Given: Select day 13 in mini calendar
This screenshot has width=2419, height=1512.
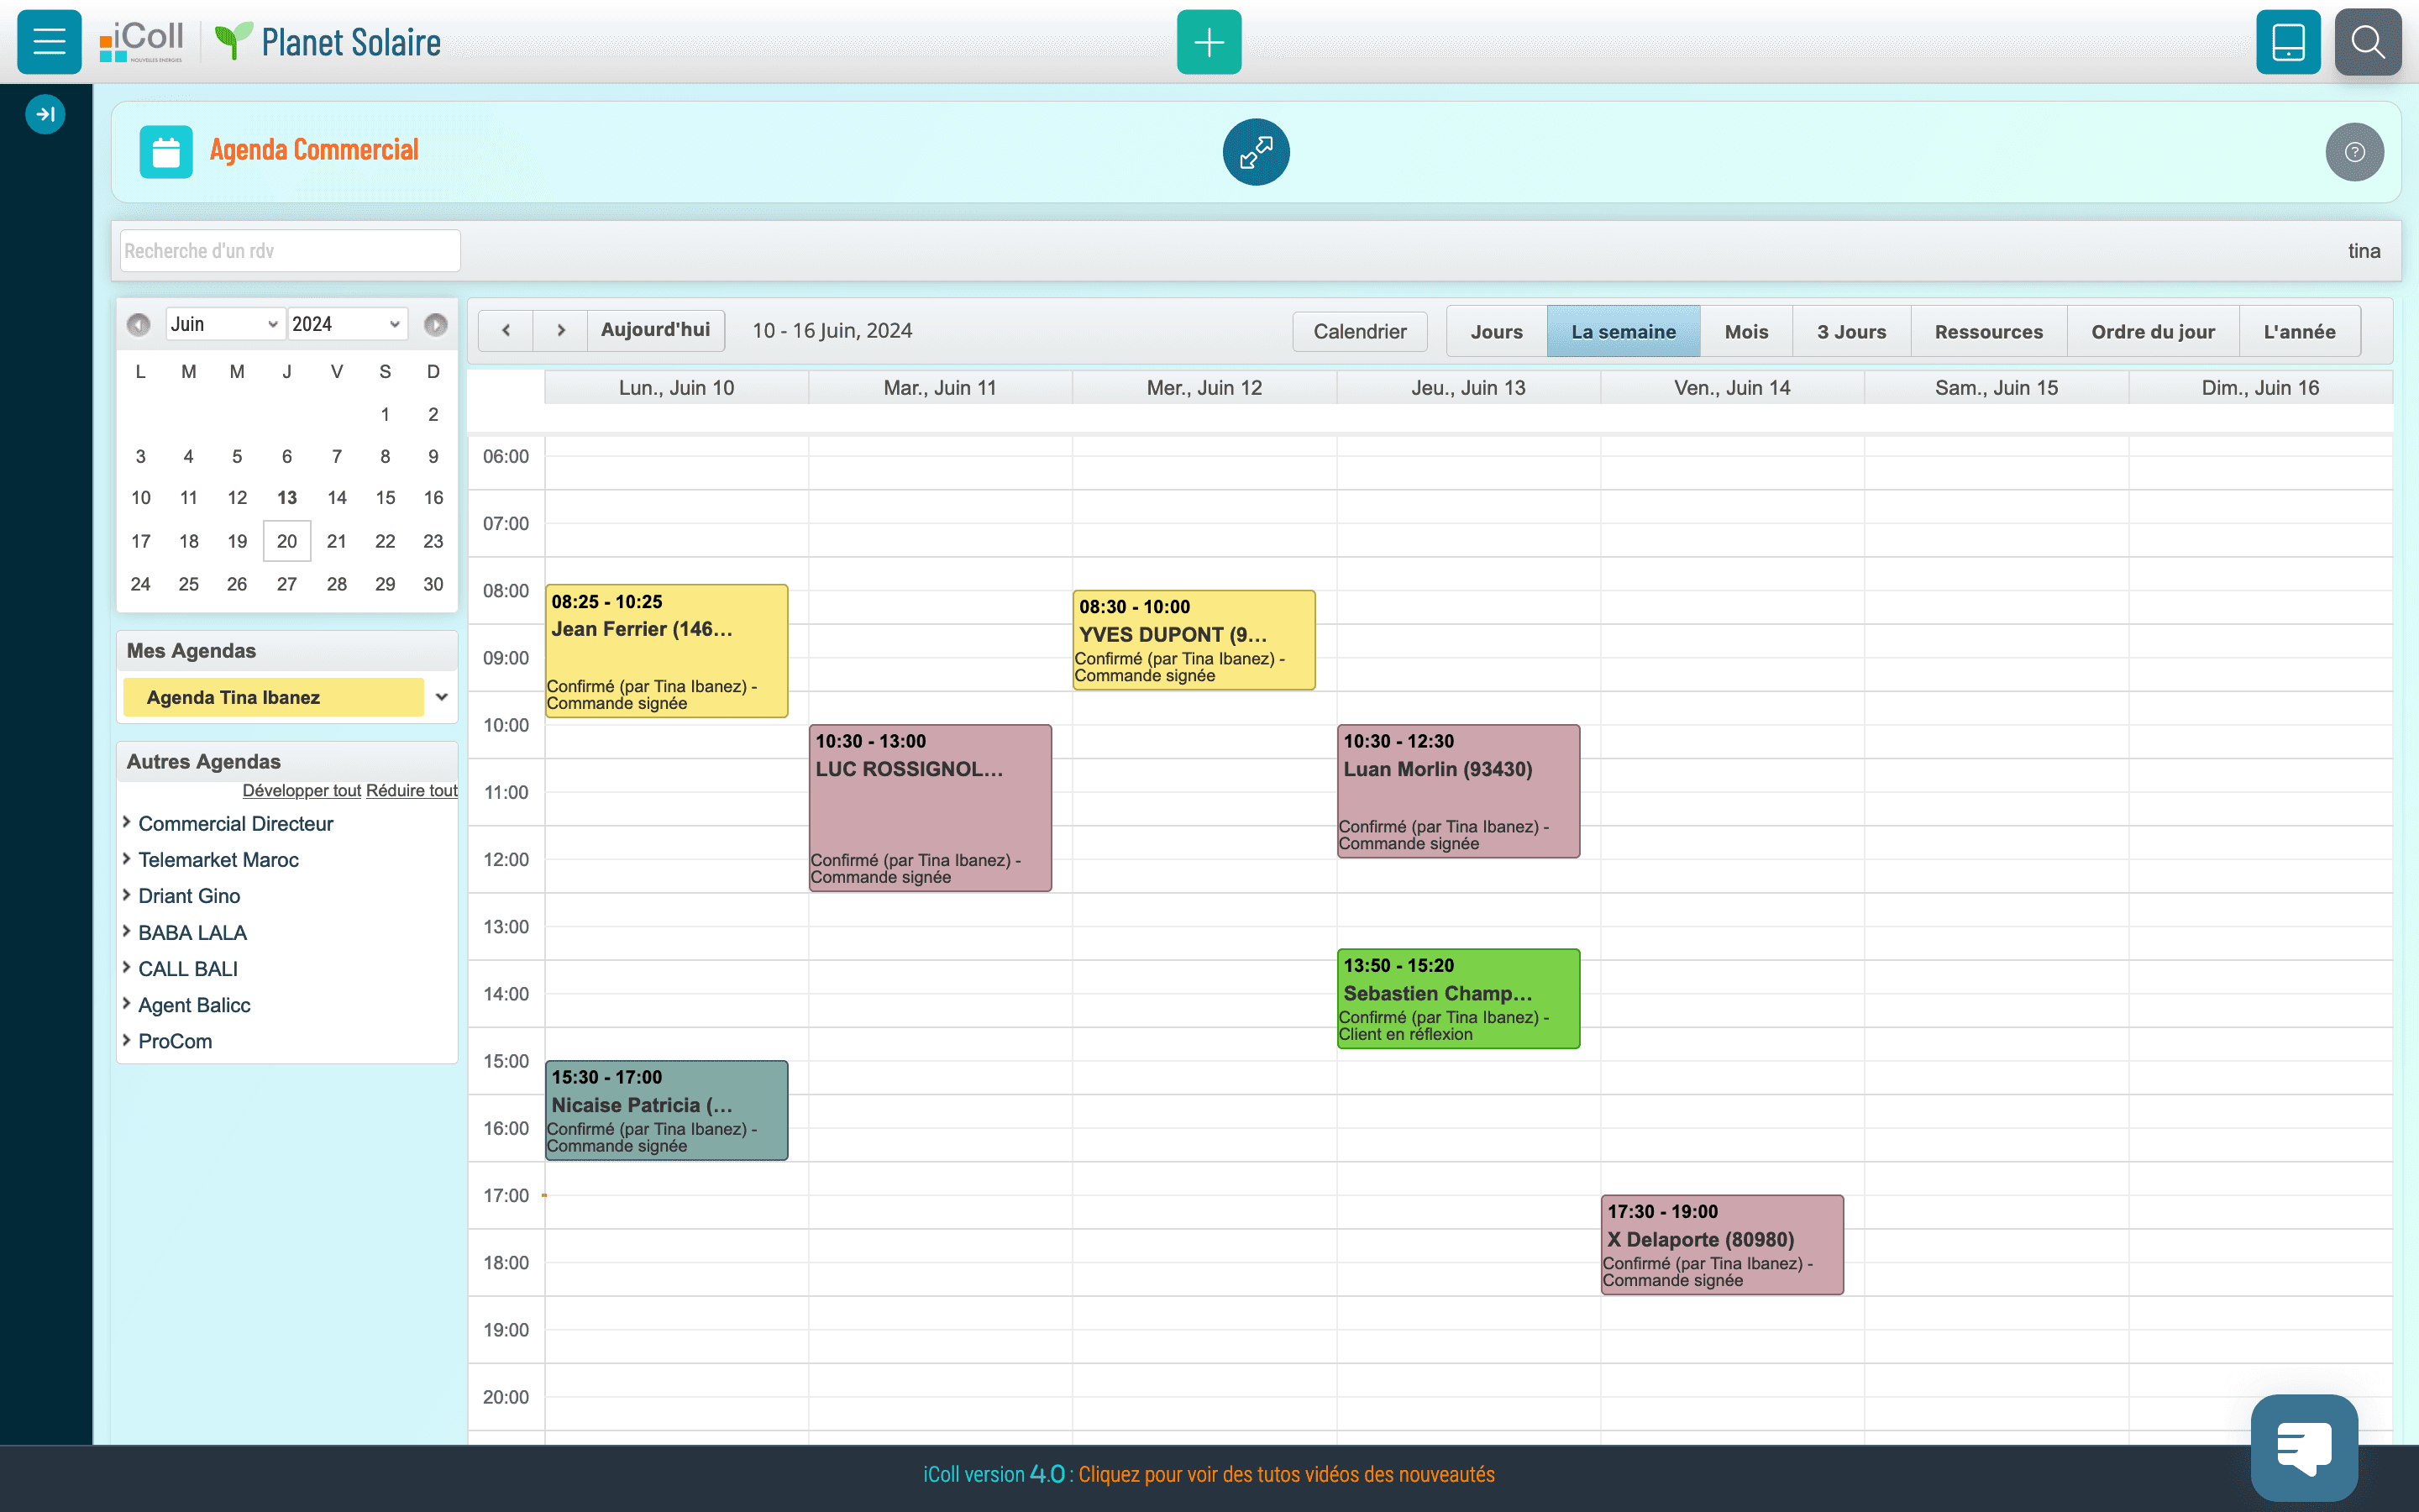Looking at the screenshot, I should [287, 498].
